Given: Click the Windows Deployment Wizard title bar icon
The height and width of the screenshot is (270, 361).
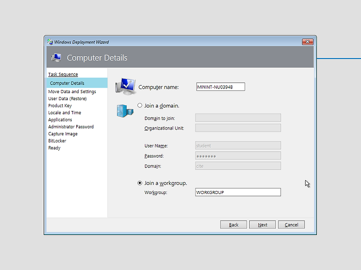Looking at the screenshot, I should pyautogui.click(x=50, y=42).
